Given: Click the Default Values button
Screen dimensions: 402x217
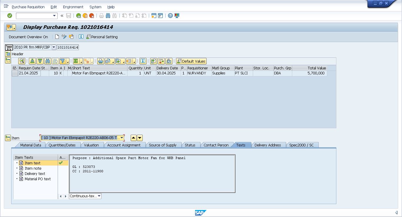Looking at the screenshot, I should point(191,61).
